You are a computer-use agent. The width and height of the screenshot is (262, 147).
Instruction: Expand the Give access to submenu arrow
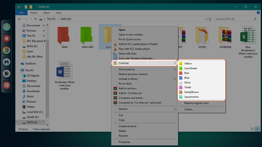pos(175,69)
